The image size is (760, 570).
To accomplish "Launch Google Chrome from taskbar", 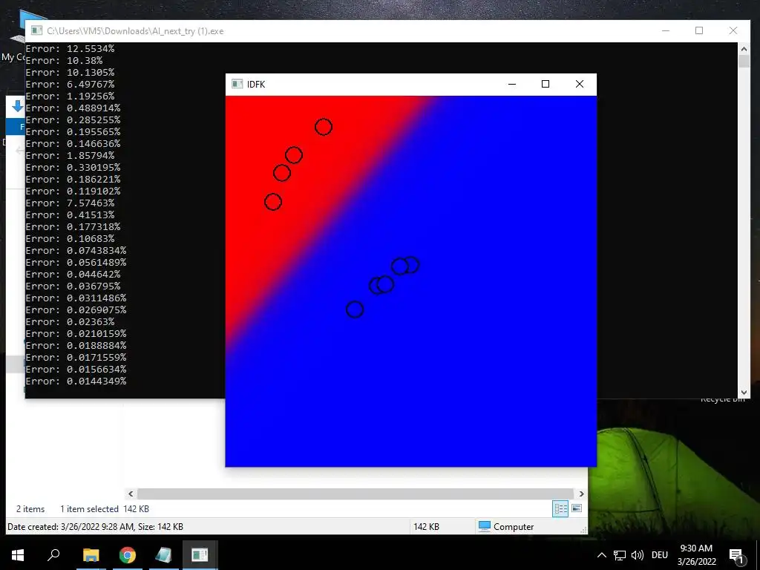I will coord(128,555).
